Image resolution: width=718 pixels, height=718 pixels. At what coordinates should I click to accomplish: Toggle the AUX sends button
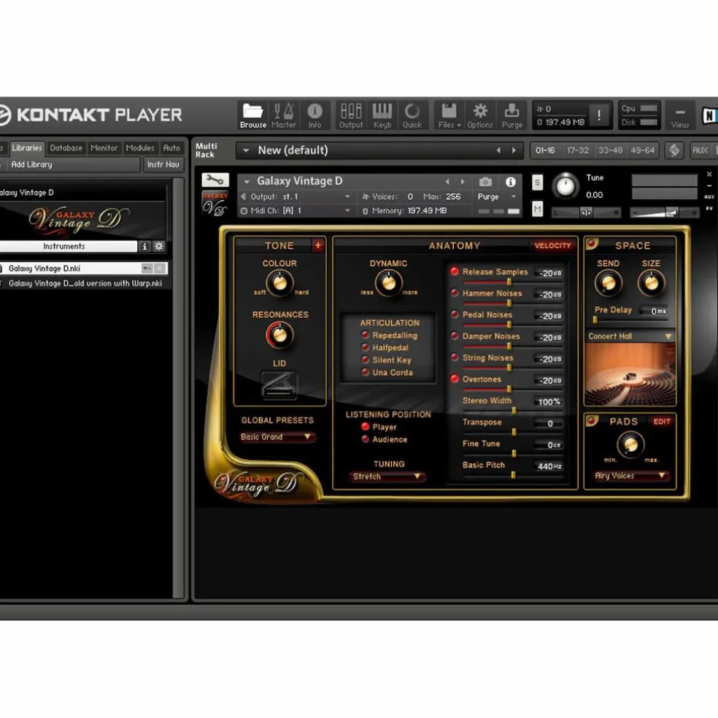pyautogui.click(x=700, y=150)
